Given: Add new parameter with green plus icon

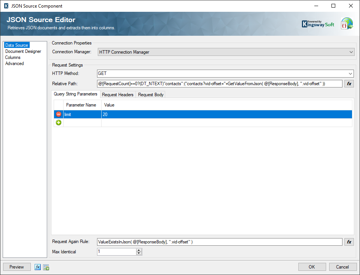Looking at the screenshot, I should [x=58, y=122].
